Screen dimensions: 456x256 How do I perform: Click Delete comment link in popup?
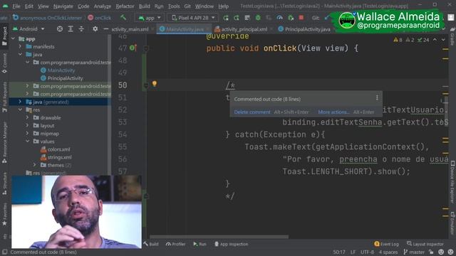pos(252,112)
